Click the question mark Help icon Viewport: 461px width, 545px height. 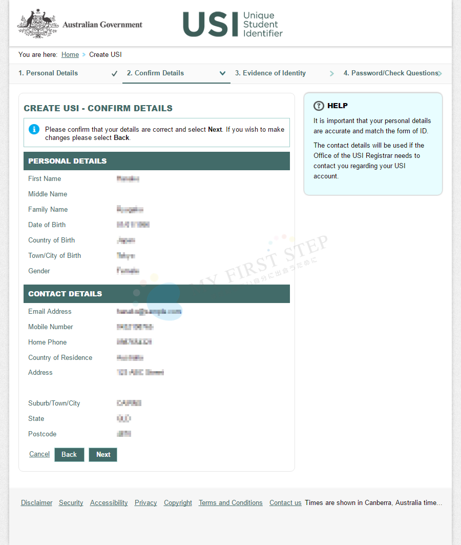pos(319,106)
